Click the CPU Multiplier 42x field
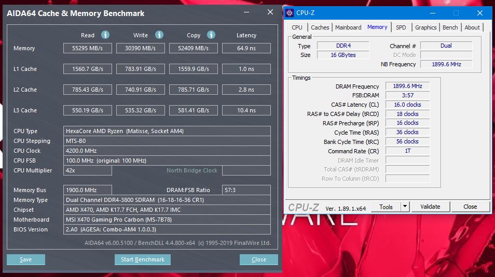This screenshot has width=495, height=277. click(88, 170)
